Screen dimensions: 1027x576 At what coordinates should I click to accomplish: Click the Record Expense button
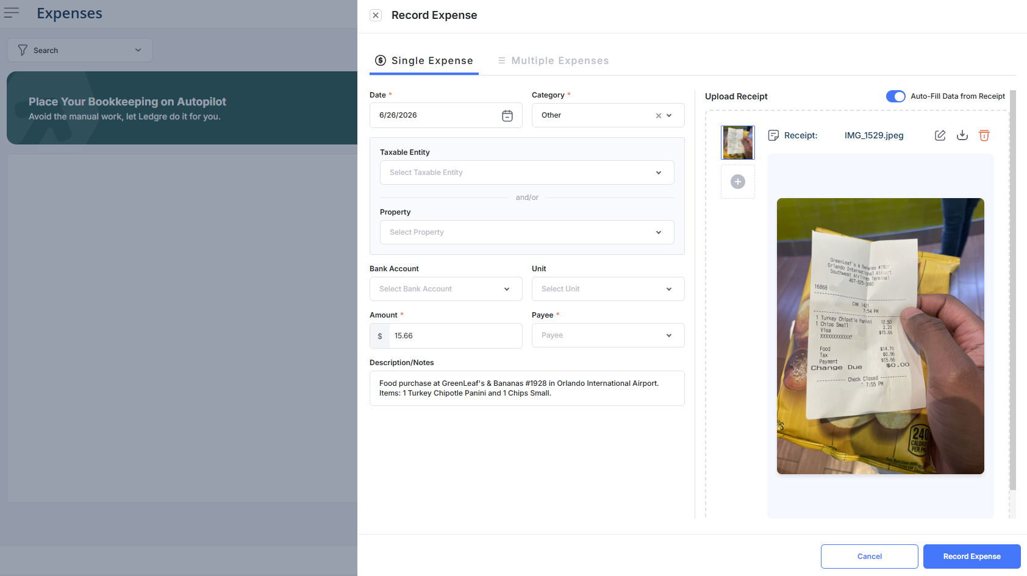(972, 556)
